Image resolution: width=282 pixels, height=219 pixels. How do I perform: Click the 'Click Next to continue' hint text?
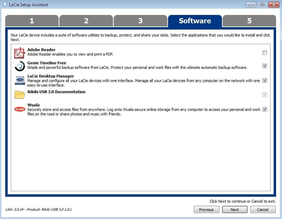(x=243, y=201)
